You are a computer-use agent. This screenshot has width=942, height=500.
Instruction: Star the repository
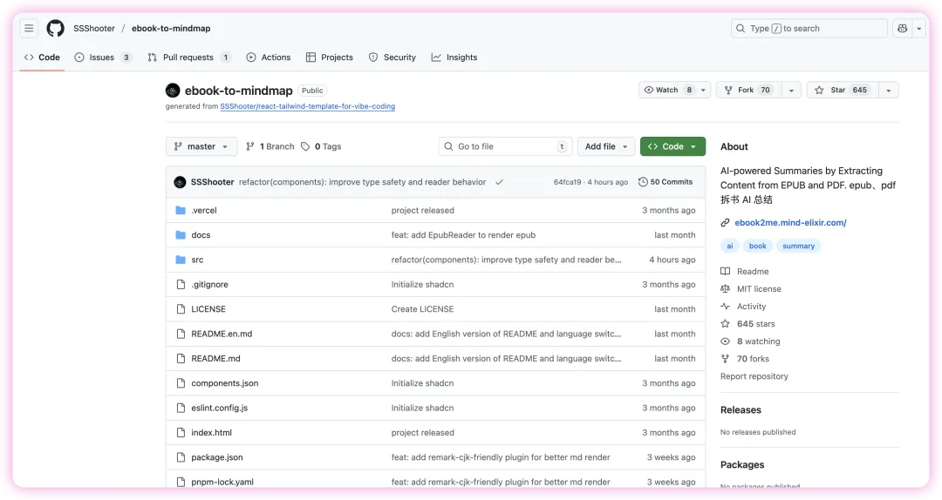(x=843, y=90)
